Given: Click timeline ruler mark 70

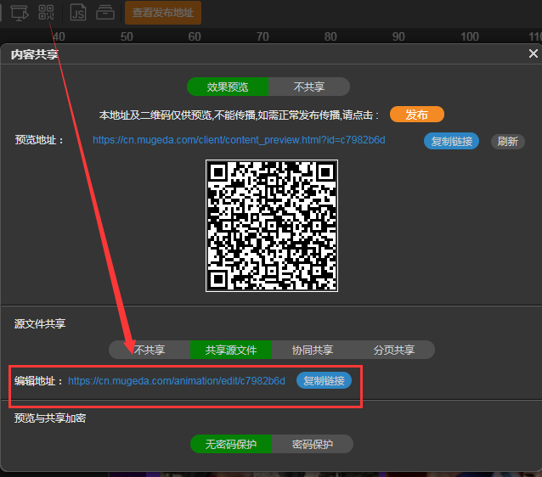Looking at the screenshot, I should (x=263, y=36).
